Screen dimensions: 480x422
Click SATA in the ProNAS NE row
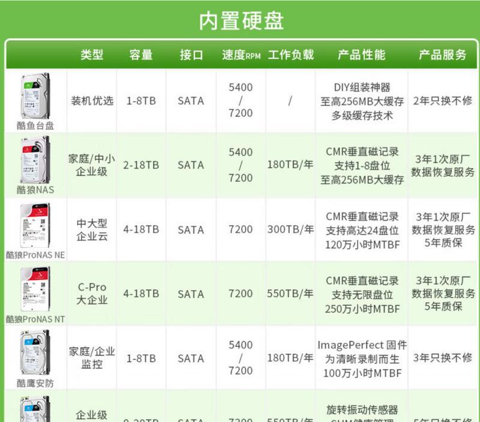click(191, 230)
